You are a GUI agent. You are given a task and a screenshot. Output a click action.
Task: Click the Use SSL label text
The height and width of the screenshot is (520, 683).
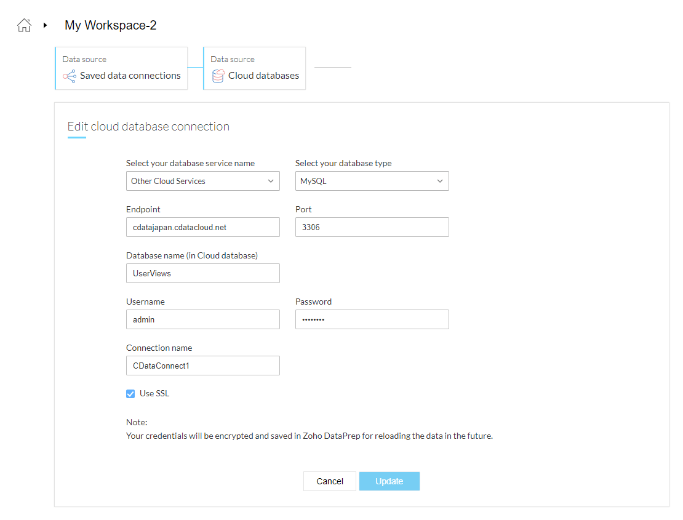tap(154, 394)
